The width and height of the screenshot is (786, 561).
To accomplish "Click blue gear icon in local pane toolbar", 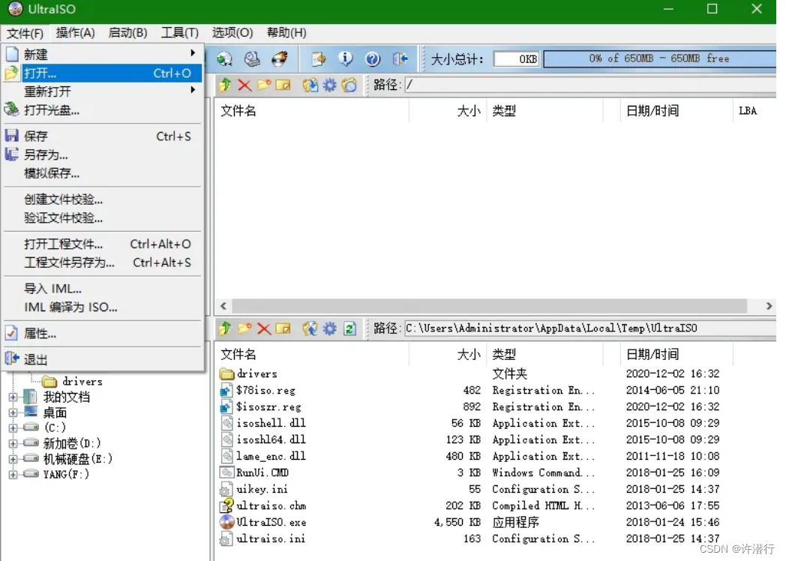I will point(329,328).
